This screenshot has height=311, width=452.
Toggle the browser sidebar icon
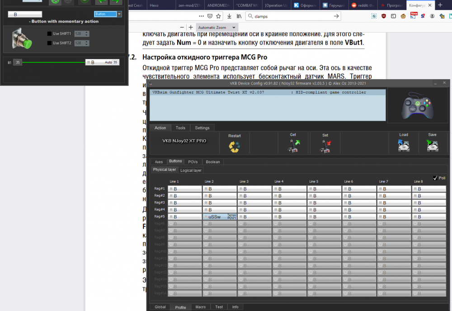[393, 16]
